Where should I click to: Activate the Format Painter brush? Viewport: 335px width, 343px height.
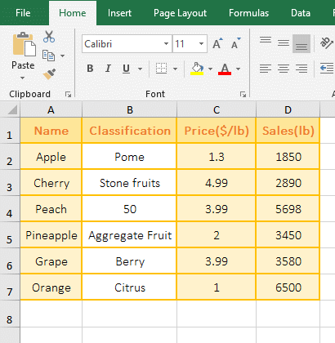tap(49, 73)
